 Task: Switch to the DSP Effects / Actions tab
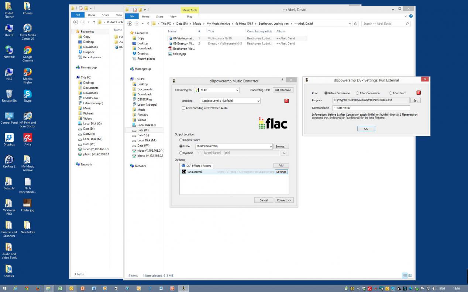click(x=197, y=166)
